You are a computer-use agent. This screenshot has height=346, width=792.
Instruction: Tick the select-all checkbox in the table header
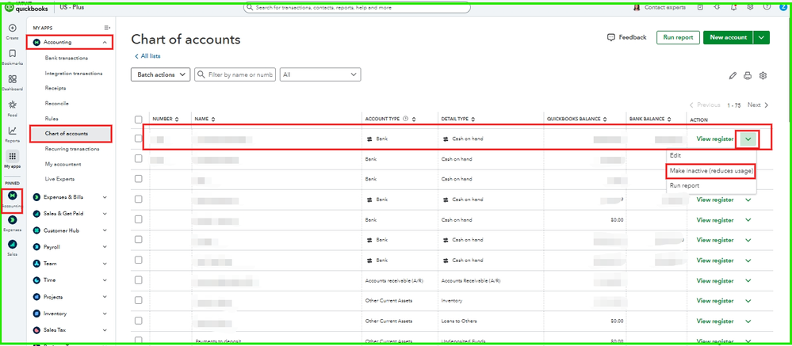(x=139, y=120)
